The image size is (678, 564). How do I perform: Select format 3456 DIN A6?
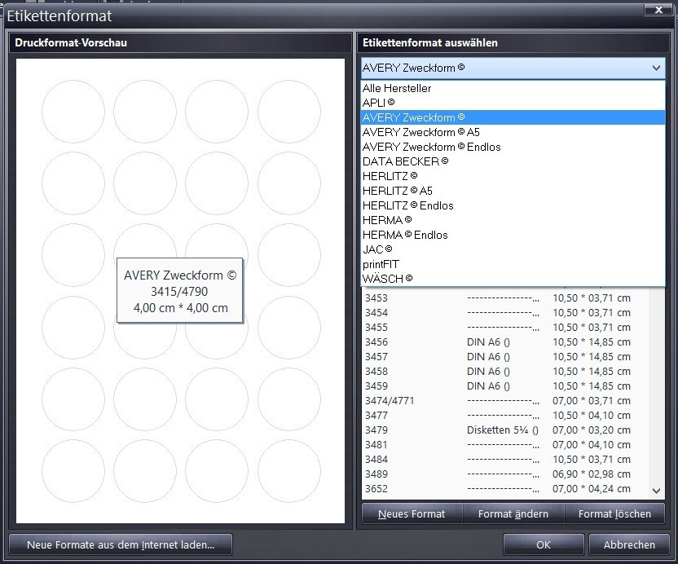505,342
